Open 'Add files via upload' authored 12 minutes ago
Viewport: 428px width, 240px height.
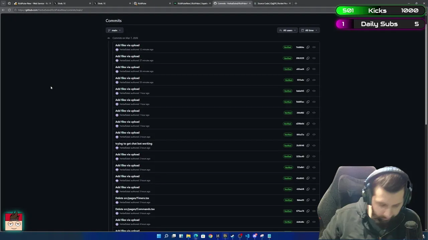127,45
